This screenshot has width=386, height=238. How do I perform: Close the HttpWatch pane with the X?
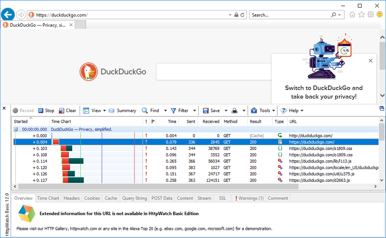pyautogui.click(x=4, y=108)
